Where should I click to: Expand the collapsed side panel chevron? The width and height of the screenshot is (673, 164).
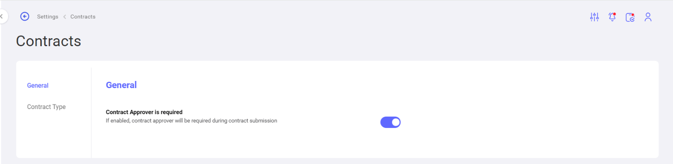click(x=2, y=16)
